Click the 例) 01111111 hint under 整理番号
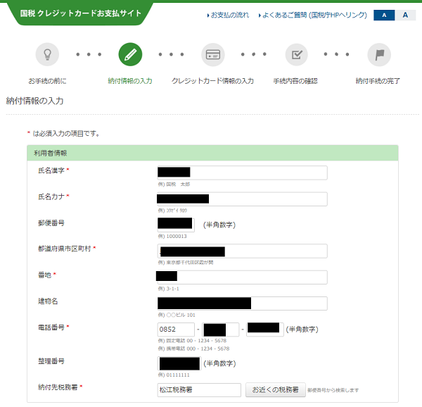422x407 pixels. point(174,375)
